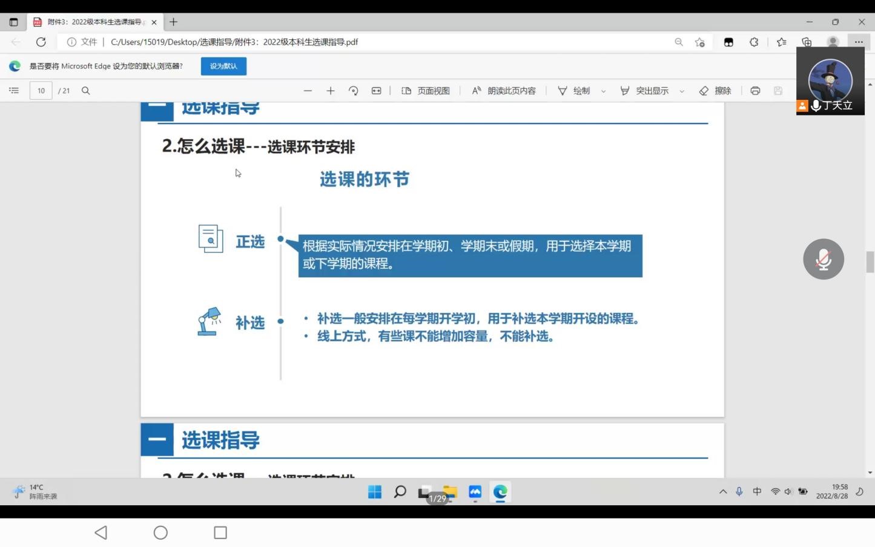Click the page number input field

tap(41, 91)
